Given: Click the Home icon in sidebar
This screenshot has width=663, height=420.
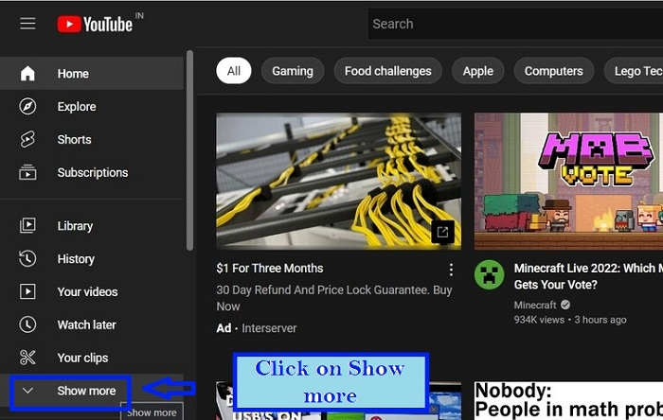Looking at the screenshot, I should pyautogui.click(x=27, y=74).
